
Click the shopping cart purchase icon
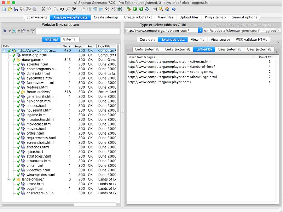155,9
